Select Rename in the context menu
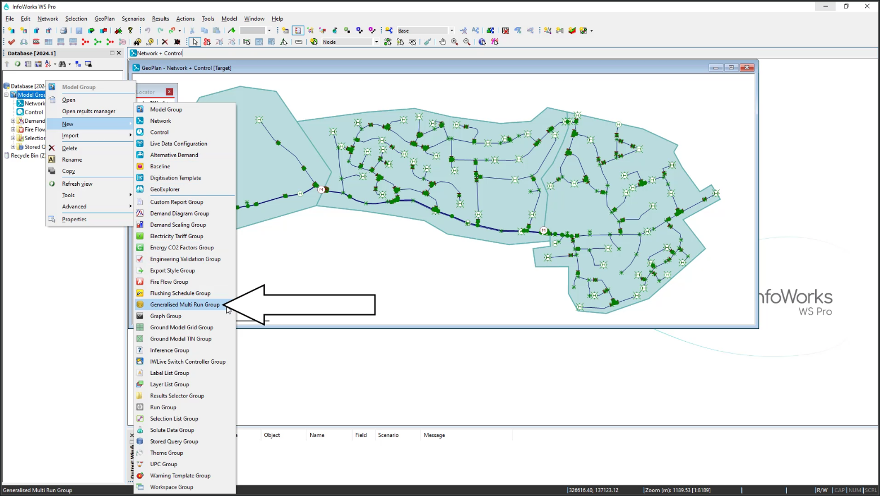Image resolution: width=880 pixels, height=496 pixels. click(90, 160)
